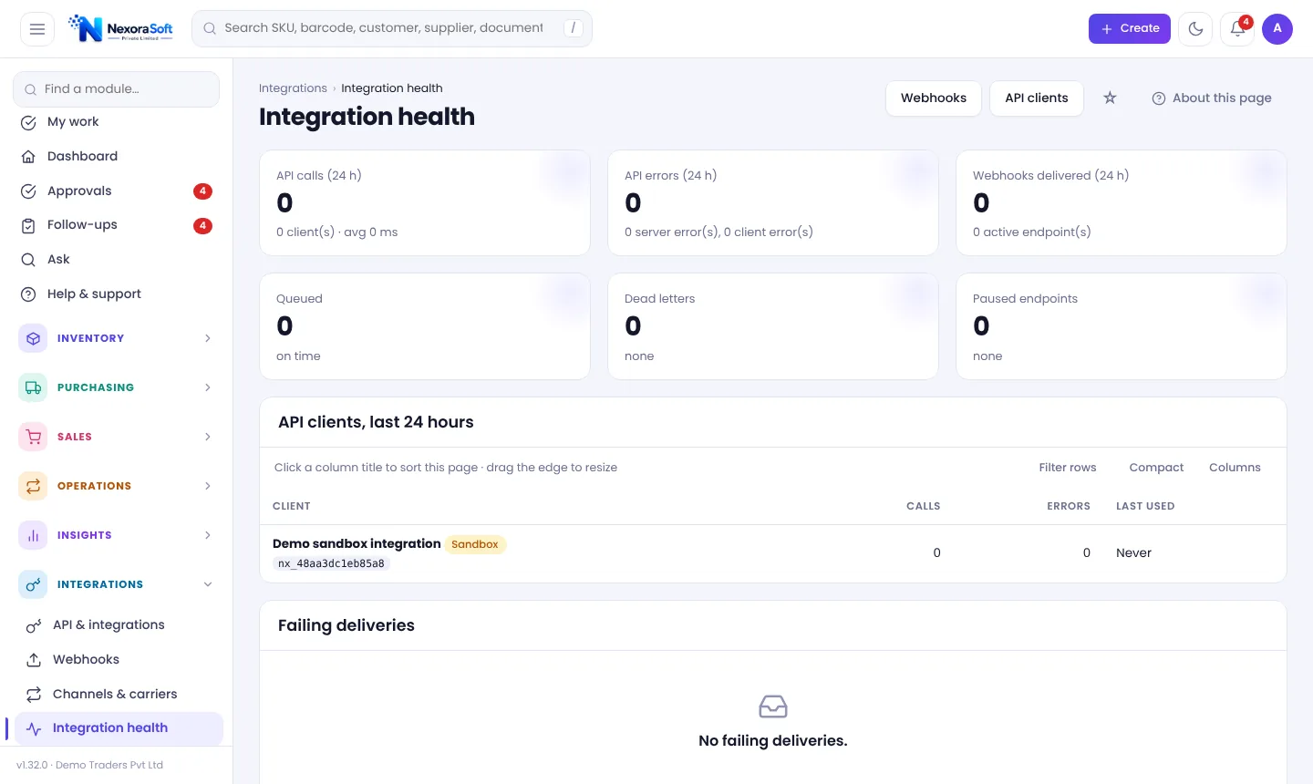The height and width of the screenshot is (784, 1313).
Task: Click the Approvals badge showing 4
Action: (202, 191)
